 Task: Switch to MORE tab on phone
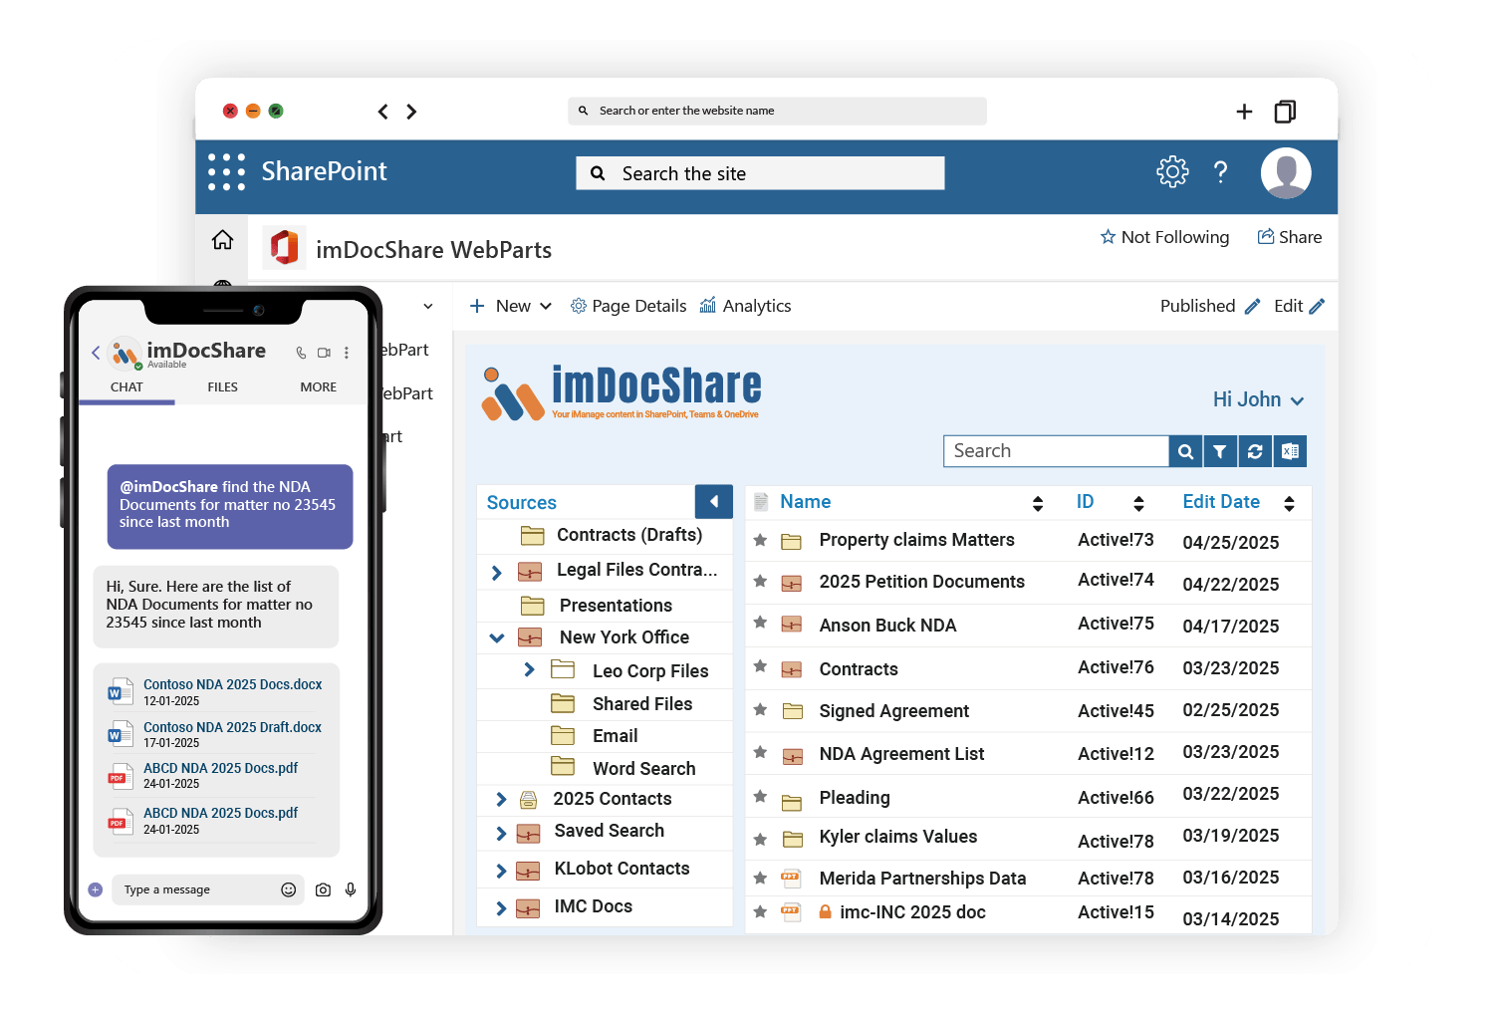pyautogui.click(x=319, y=386)
